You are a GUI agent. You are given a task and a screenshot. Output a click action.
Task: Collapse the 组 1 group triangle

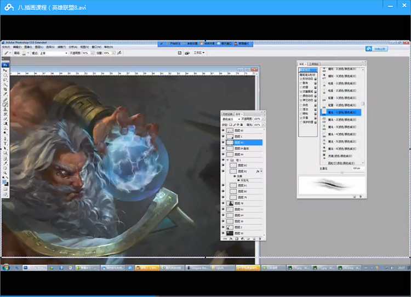pos(227,160)
